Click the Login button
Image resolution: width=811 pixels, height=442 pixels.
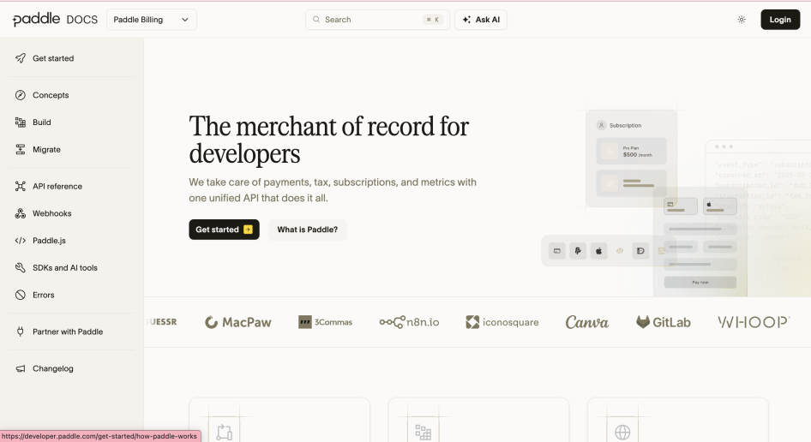coord(780,20)
